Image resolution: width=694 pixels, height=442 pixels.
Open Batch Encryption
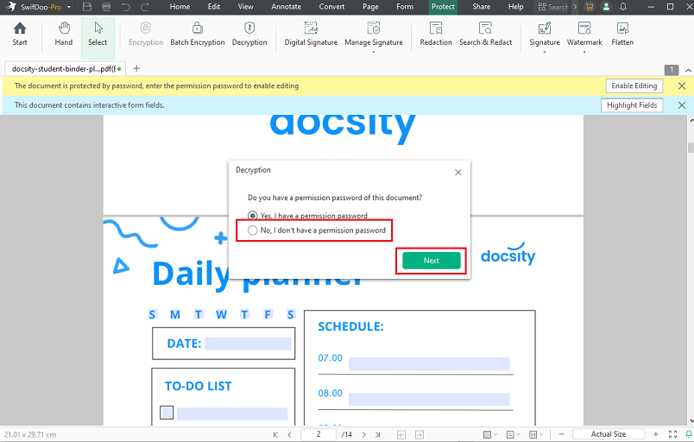(198, 35)
